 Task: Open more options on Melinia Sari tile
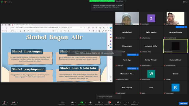[138, 69]
